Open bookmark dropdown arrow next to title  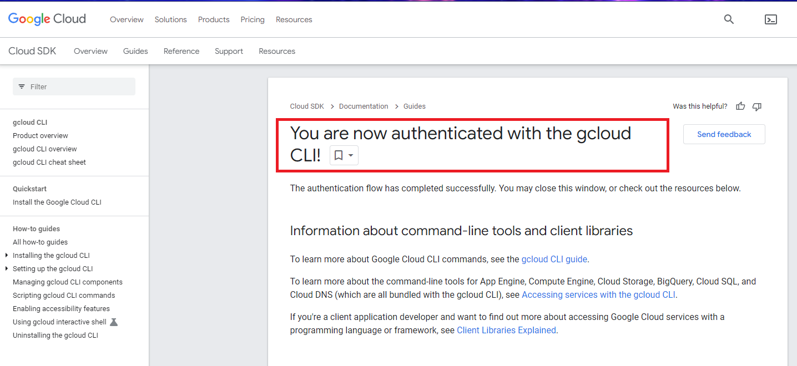(351, 155)
